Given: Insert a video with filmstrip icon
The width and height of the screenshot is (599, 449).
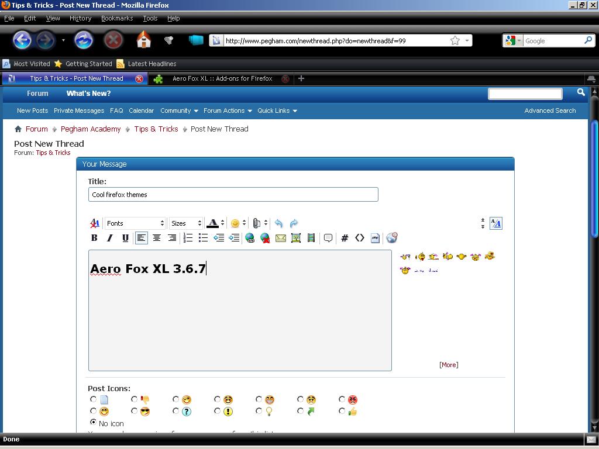Looking at the screenshot, I should [x=311, y=238].
